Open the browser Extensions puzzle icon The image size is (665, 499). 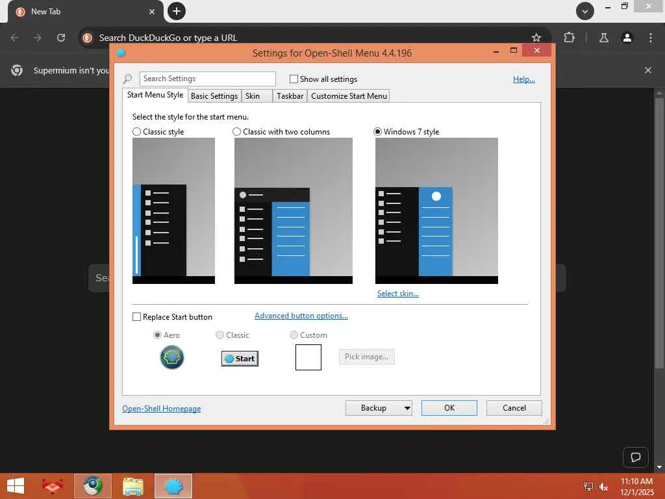(569, 38)
